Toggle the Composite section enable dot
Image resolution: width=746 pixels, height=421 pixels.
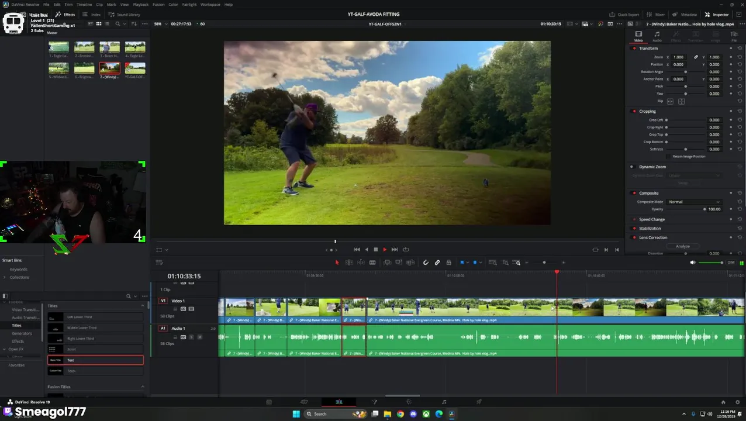(x=634, y=193)
